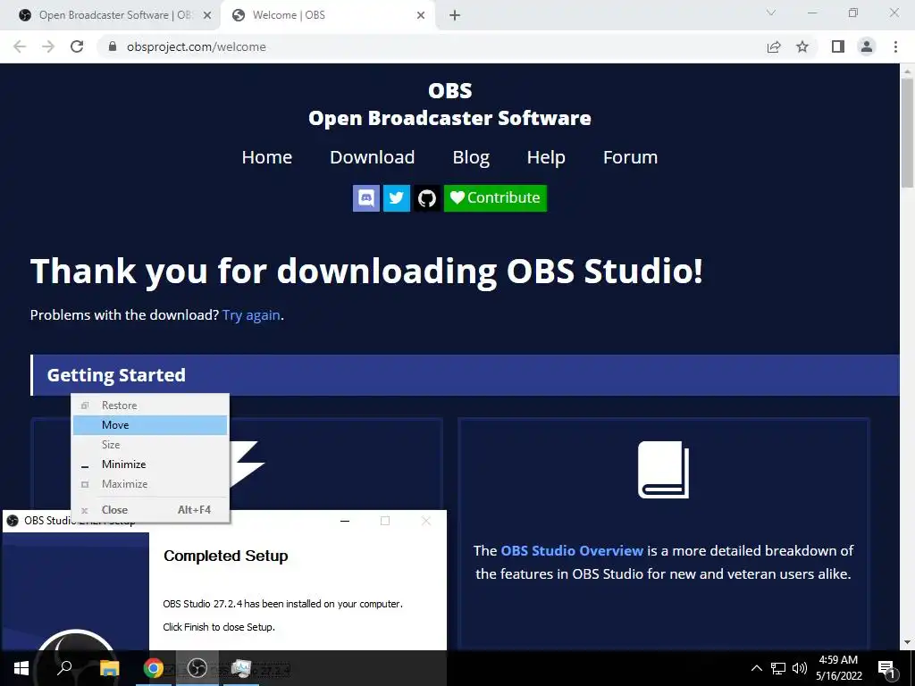The height and width of the screenshot is (686, 915).
Task: Go to the Home nav link
Action: click(x=266, y=157)
